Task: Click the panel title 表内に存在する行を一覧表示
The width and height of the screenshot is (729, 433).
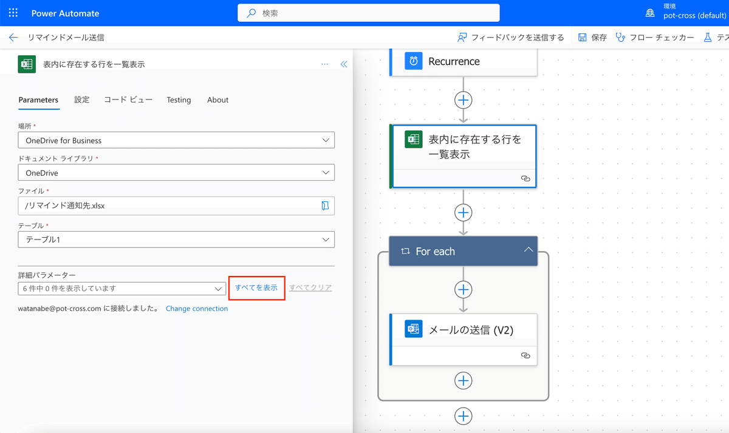Action: (94, 64)
